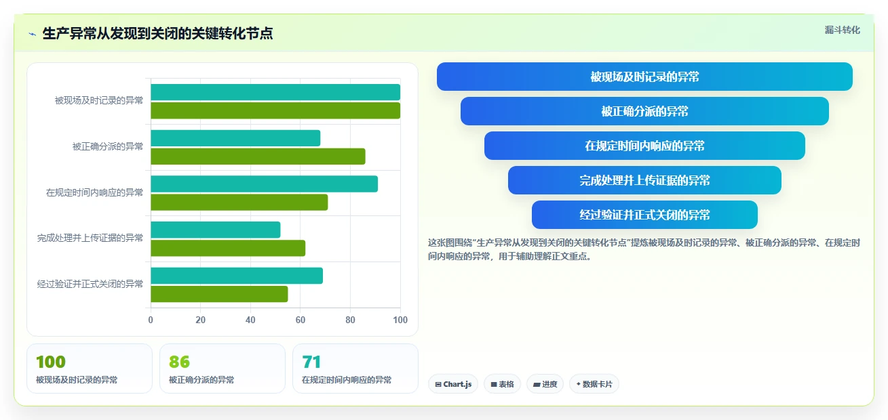Click the 数据卡片 tag

[x=594, y=384]
